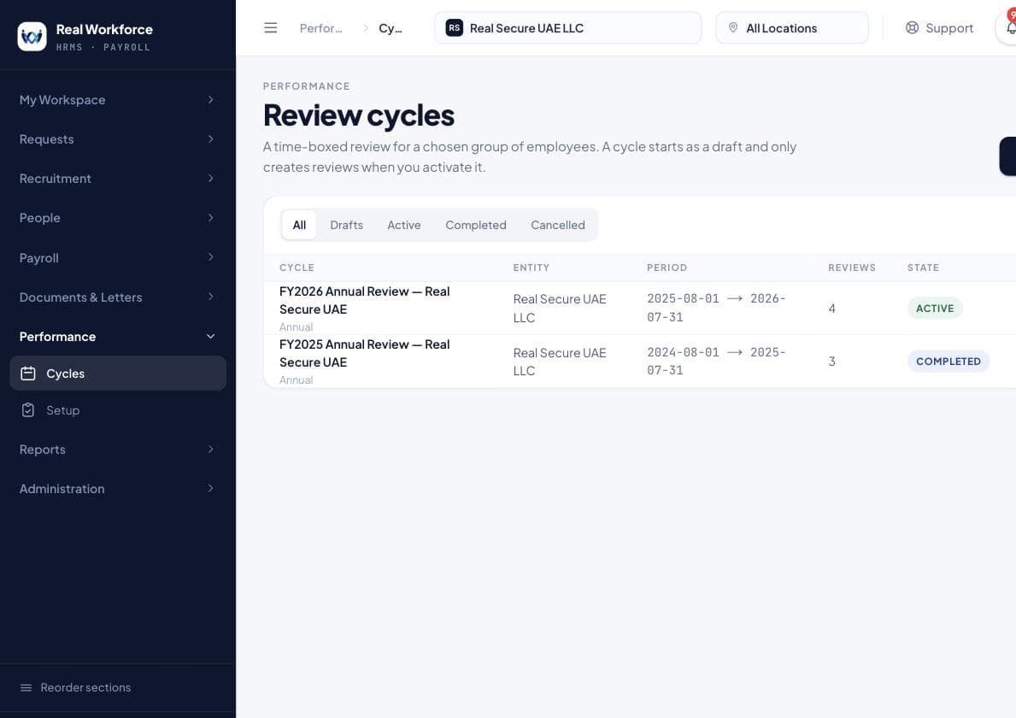1016x718 pixels.
Task: Click reviews count 3
Action: point(832,362)
